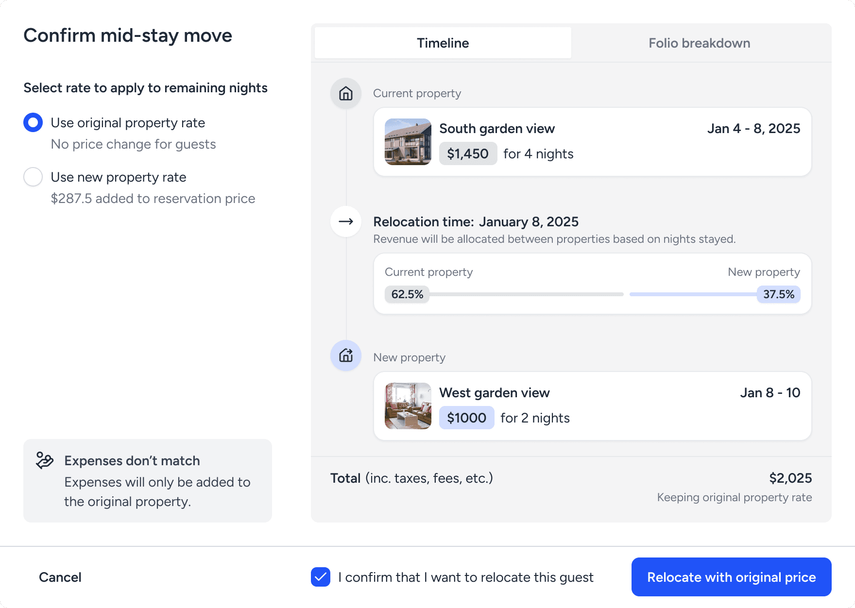
Task: Click the new property house icon
Action: click(x=346, y=355)
